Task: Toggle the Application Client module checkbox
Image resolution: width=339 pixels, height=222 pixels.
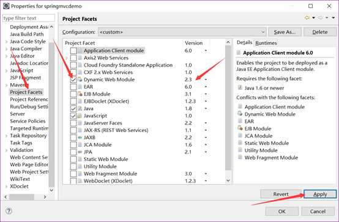Action: [x=73, y=51]
